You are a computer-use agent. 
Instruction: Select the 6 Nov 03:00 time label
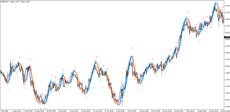[132, 111]
